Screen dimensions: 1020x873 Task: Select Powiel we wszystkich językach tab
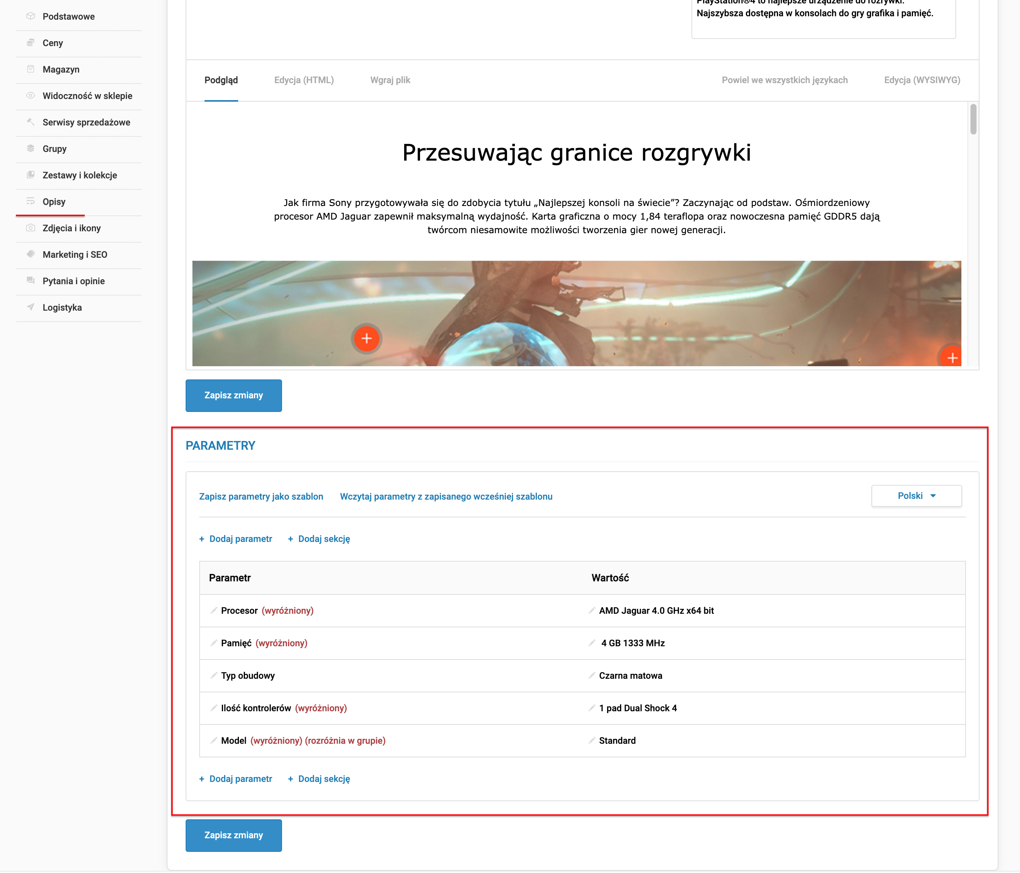coord(785,80)
